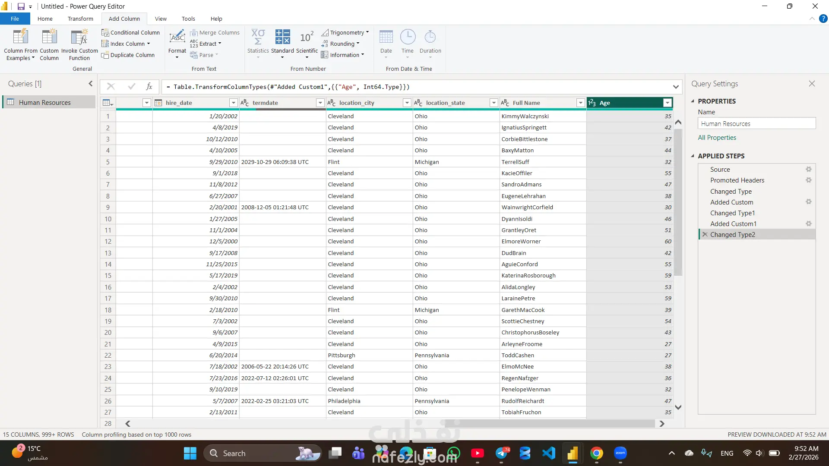Click Invoke Custom Function icon
The image size is (829, 466).
(x=79, y=38)
